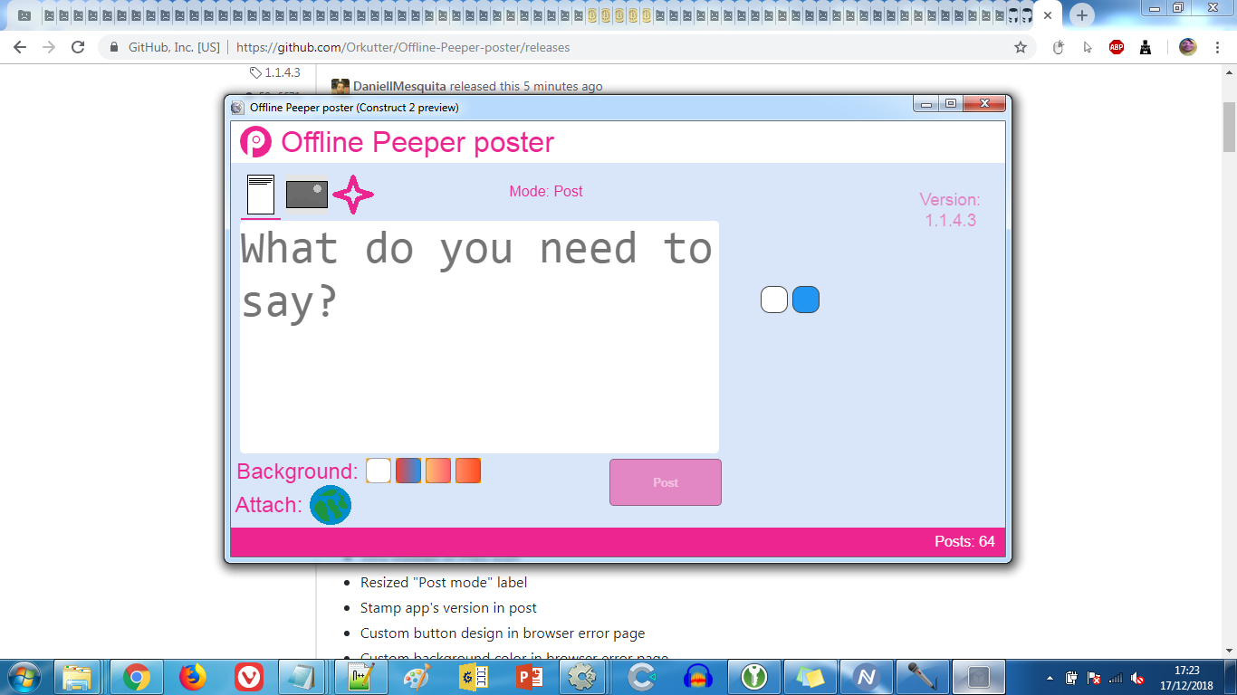The width and height of the screenshot is (1237, 695).
Task: Select the blue rounded square on the right
Action: tap(806, 300)
